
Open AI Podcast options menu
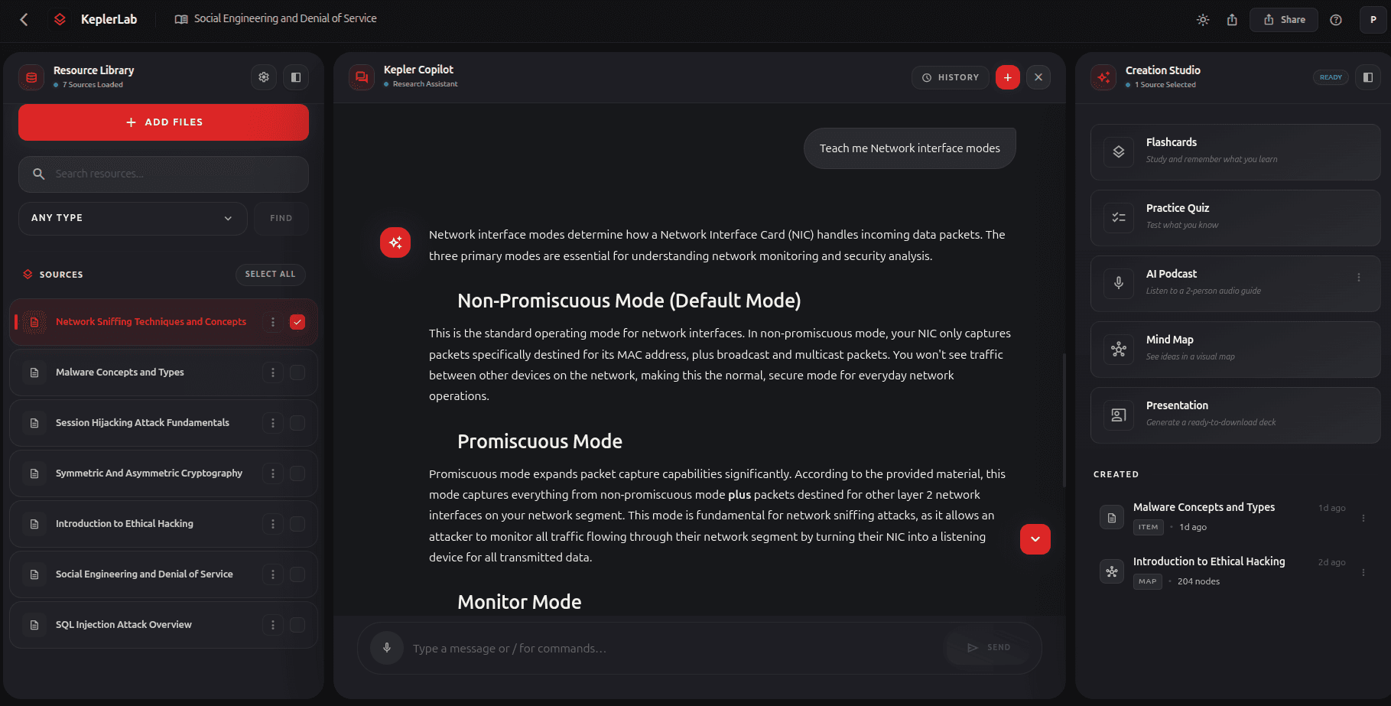pyautogui.click(x=1359, y=278)
